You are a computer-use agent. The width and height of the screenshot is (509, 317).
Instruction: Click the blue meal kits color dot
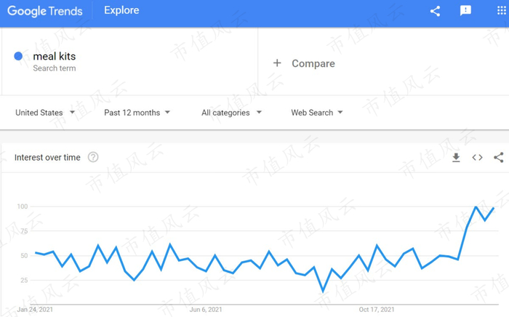[18, 57]
